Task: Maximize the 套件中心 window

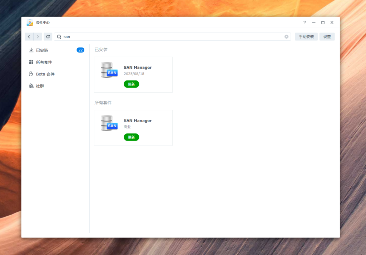Action: point(323,23)
